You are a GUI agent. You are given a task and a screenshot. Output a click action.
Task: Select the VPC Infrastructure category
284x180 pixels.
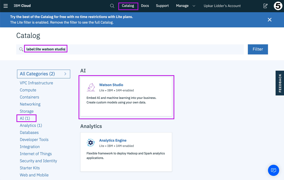pyautogui.click(x=36, y=83)
